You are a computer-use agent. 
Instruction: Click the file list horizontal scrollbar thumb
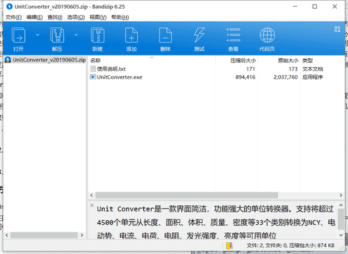(187, 195)
